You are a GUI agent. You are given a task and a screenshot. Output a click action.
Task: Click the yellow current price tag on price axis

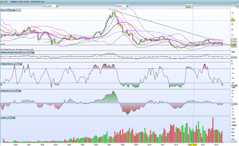pyautogui.click(x=234, y=45)
